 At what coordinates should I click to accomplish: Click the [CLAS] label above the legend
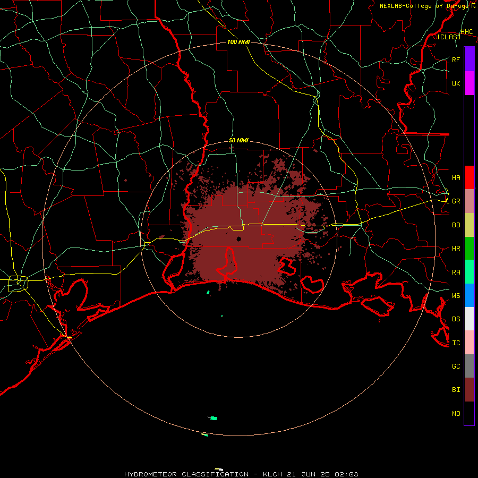(449, 37)
